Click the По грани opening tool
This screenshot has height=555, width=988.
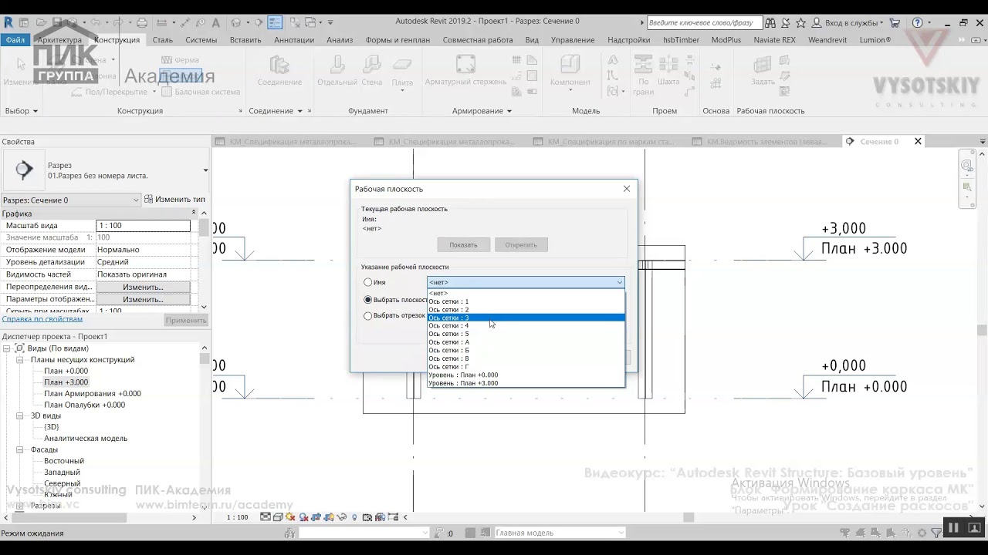click(x=643, y=75)
